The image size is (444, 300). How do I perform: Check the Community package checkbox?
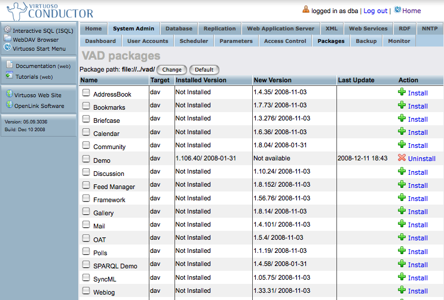coord(86,145)
